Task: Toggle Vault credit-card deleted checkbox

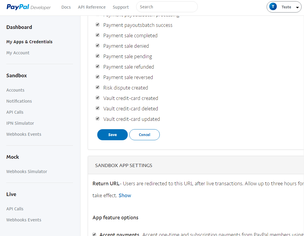Action: (x=98, y=108)
